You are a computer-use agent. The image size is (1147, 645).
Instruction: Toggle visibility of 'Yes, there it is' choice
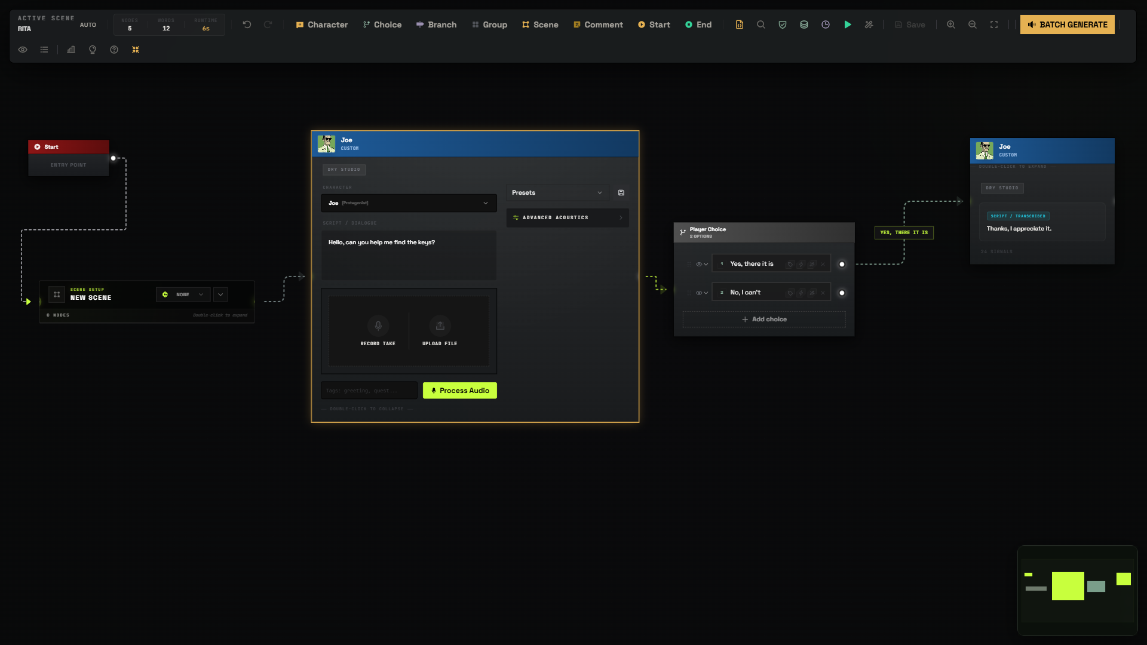click(698, 264)
